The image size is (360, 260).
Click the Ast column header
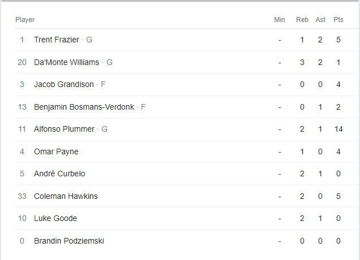tap(320, 20)
